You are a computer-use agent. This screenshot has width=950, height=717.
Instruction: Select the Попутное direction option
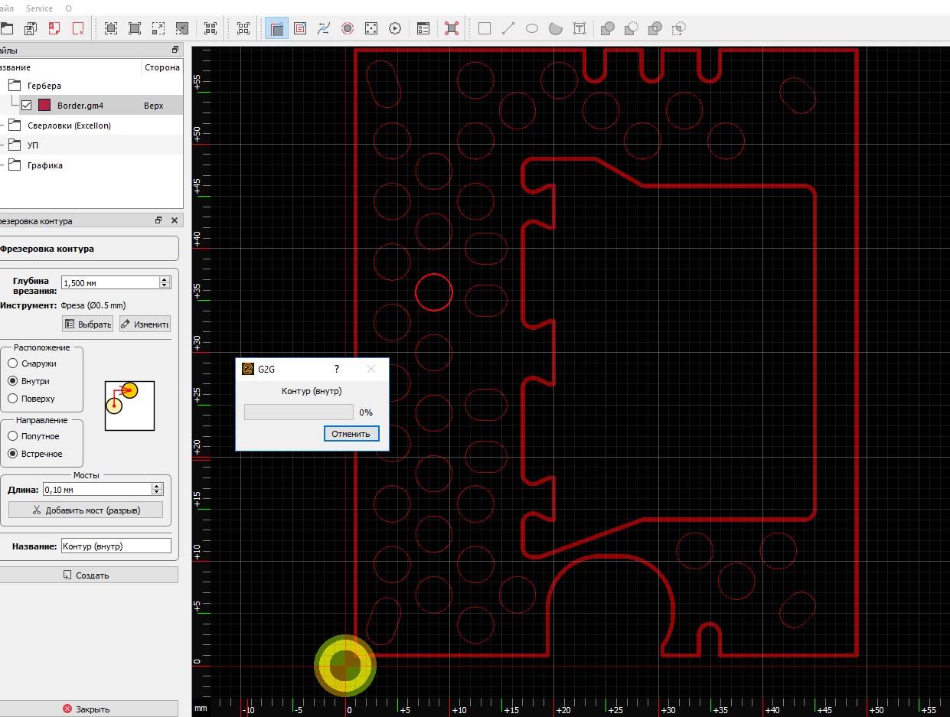(12, 436)
